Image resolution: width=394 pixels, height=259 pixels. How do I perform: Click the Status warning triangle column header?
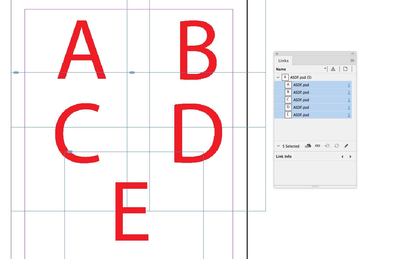click(x=333, y=69)
